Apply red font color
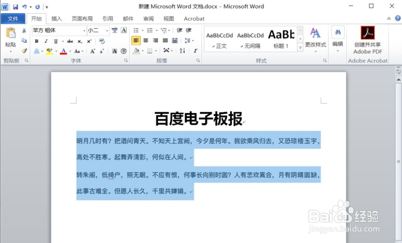Viewport: 402px width, 243px height. pyautogui.click(x=63, y=51)
